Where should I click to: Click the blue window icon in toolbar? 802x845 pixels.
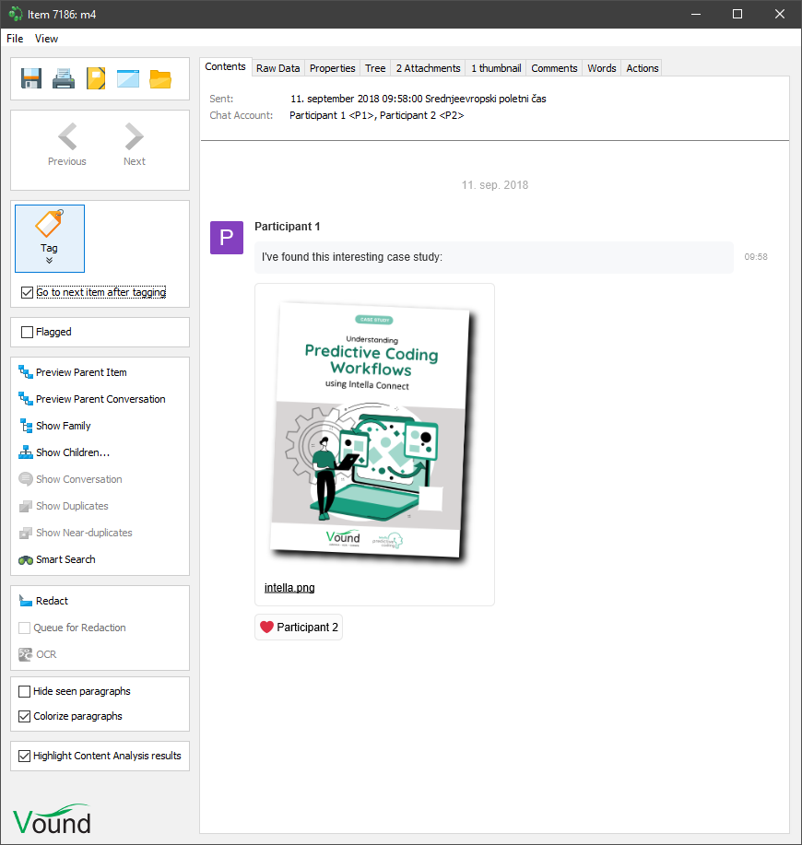click(128, 78)
